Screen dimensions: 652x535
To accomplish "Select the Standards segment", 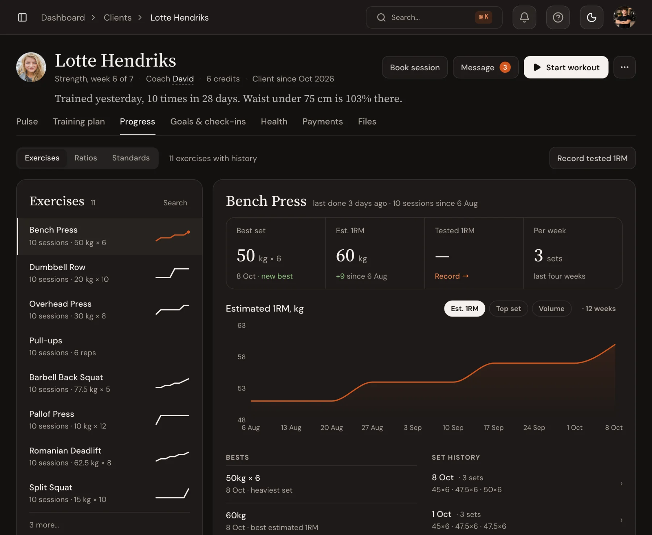I will point(131,158).
